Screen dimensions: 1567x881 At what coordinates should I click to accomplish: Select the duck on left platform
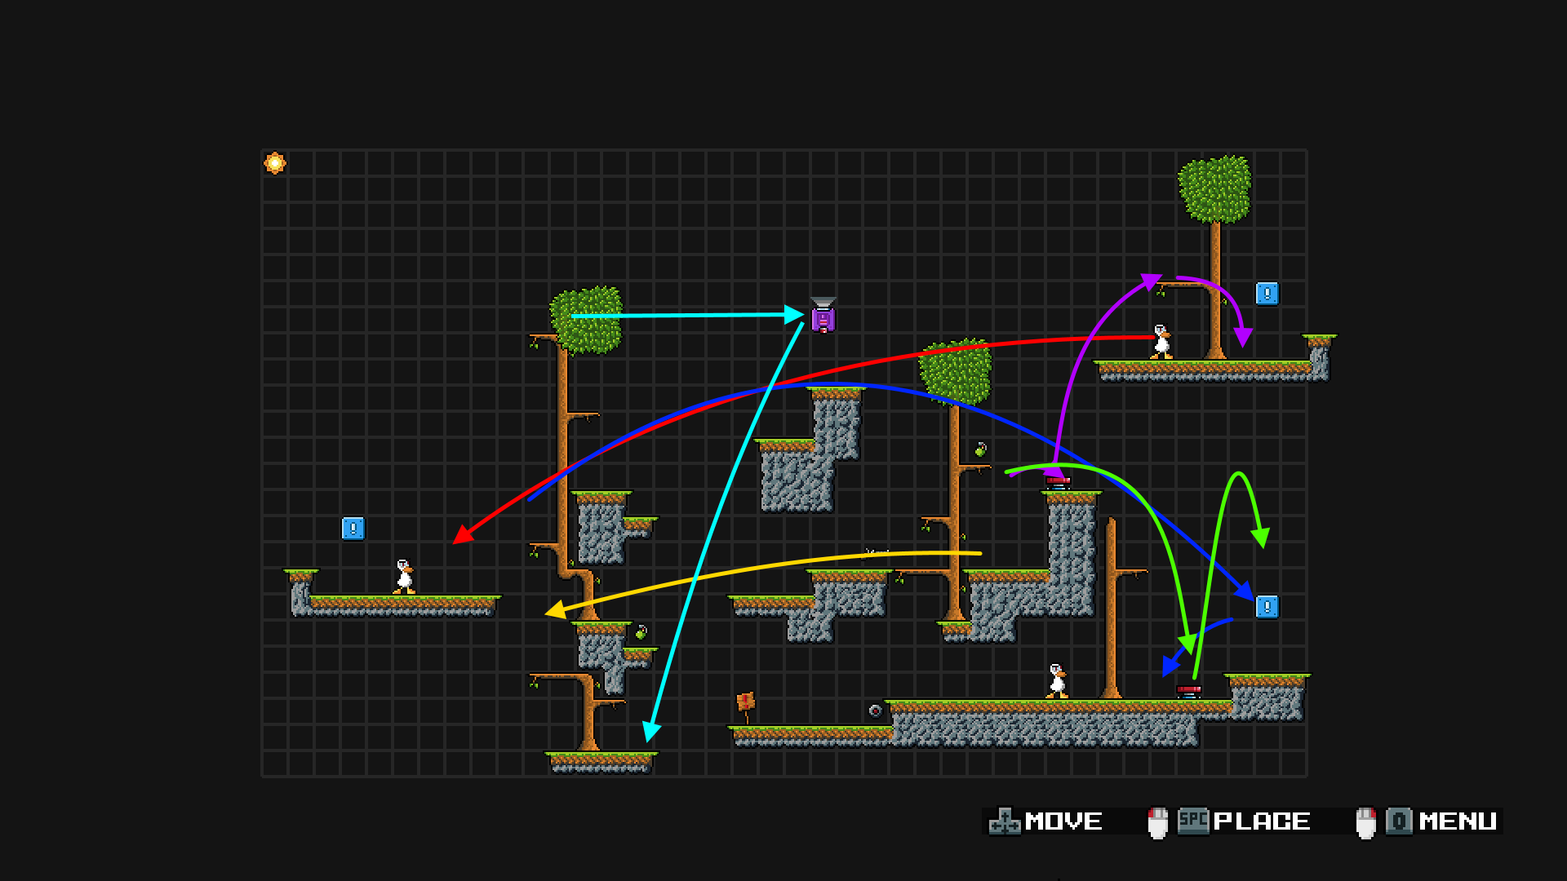point(404,577)
